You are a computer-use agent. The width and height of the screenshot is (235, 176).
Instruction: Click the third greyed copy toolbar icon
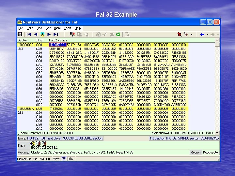(x=86, y=35)
